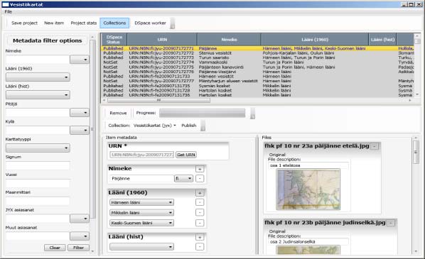Select the Sysmän kosket row
This screenshot has width=425, height=259.
(257, 86)
